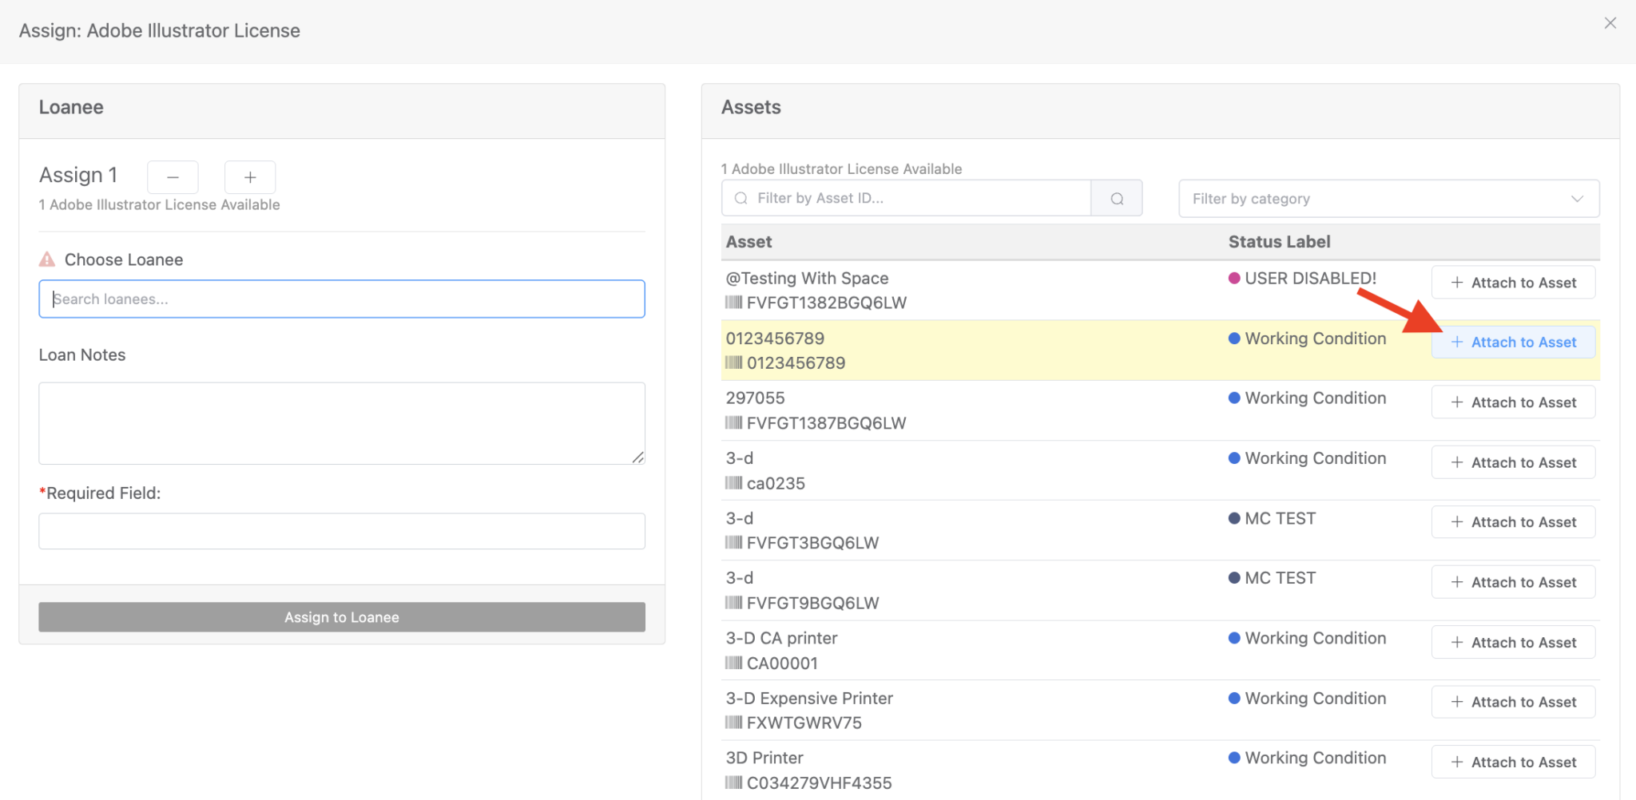Close the Assign Adobe Illustrator License dialog

click(1609, 22)
